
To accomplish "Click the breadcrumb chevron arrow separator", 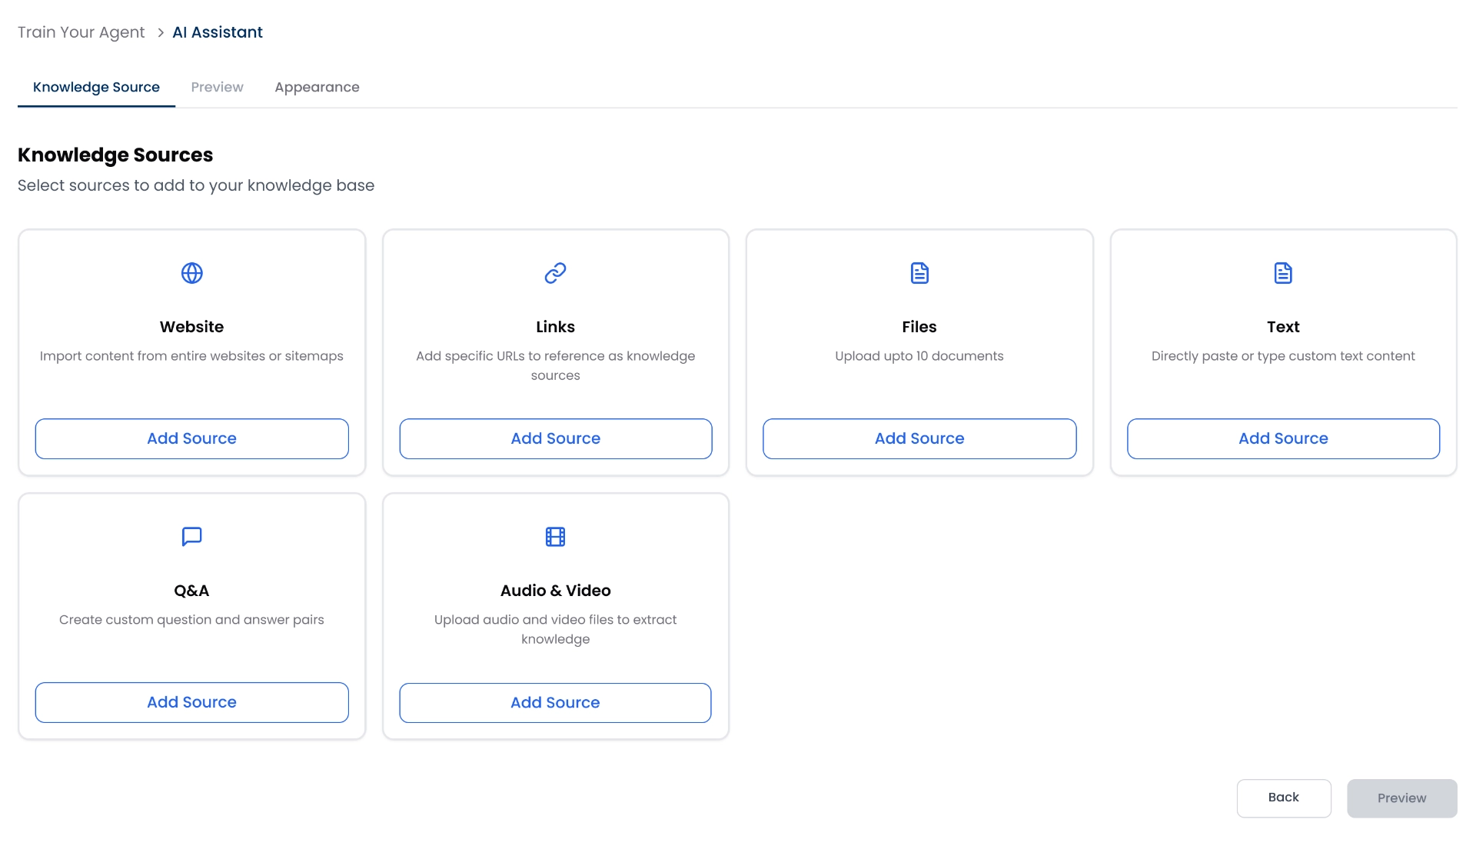I will coord(161,32).
